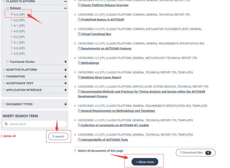This screenshot has width=230, height=168.
Task: Select checkbox for Collection of constraints row
Action: pos(75,120)
